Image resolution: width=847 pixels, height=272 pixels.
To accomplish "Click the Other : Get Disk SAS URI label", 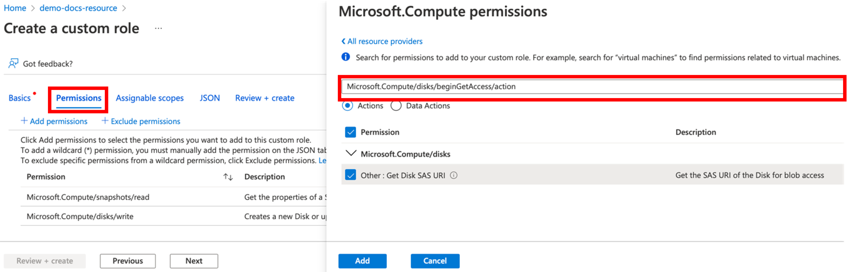I will [403, 175].
